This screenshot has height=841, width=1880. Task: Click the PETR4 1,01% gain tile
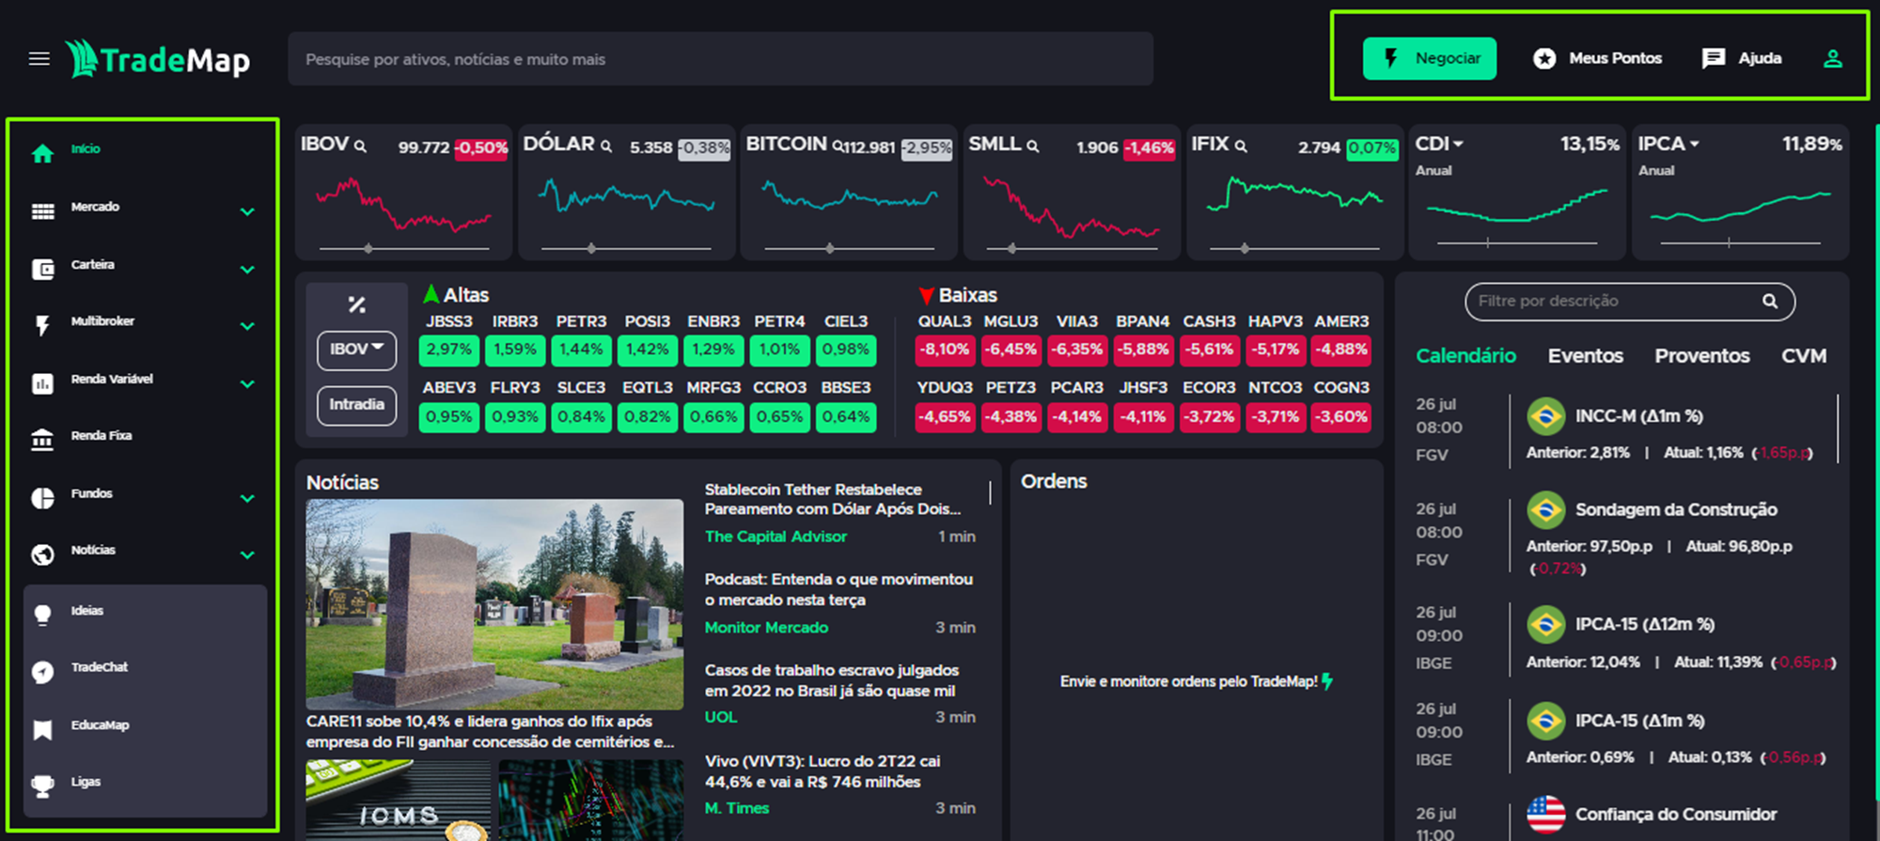779,350
